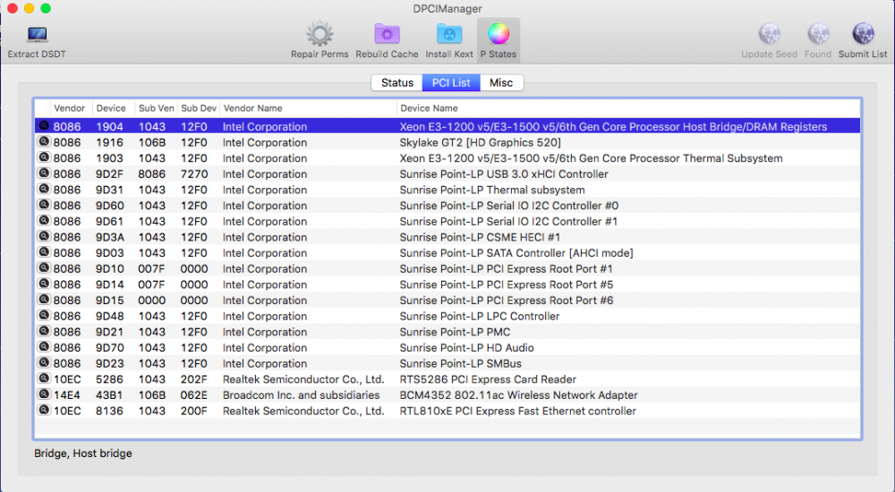Click the search icon on SMBus row
Image resolution: width=895 pixels, height=492 pixels.
click(44, 362)
